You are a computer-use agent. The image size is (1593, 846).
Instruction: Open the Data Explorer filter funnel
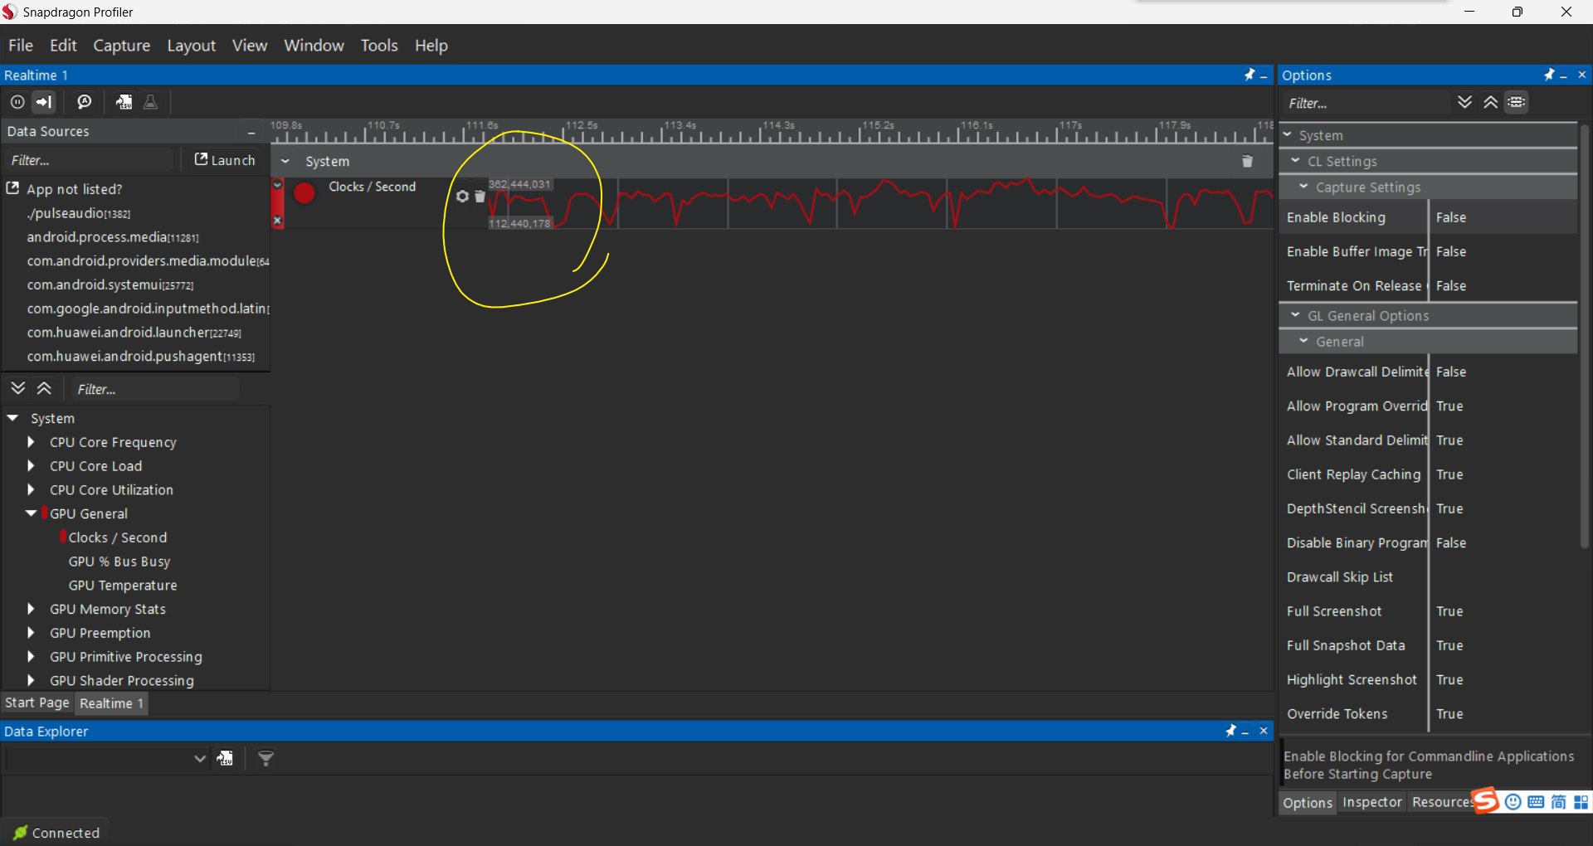[265, 758]
